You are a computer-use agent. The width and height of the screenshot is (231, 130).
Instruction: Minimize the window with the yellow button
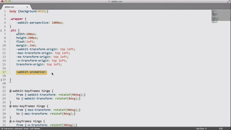tap(6, 1)
